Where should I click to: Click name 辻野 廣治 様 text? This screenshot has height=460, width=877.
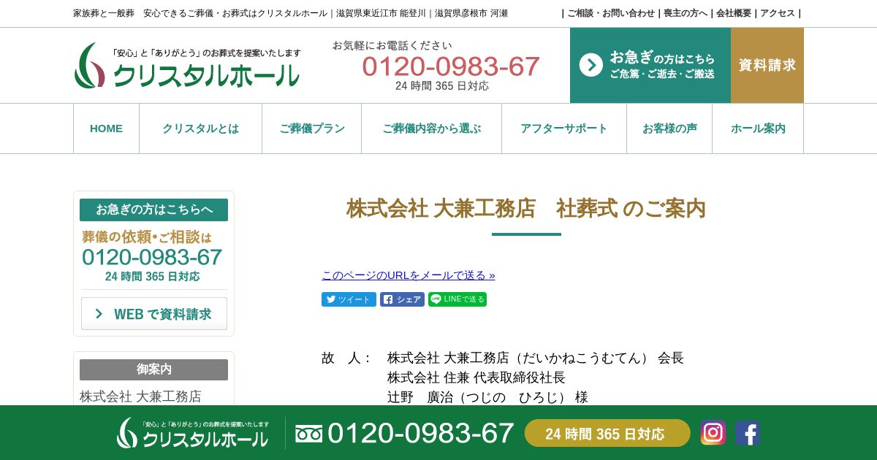point(487,397)
